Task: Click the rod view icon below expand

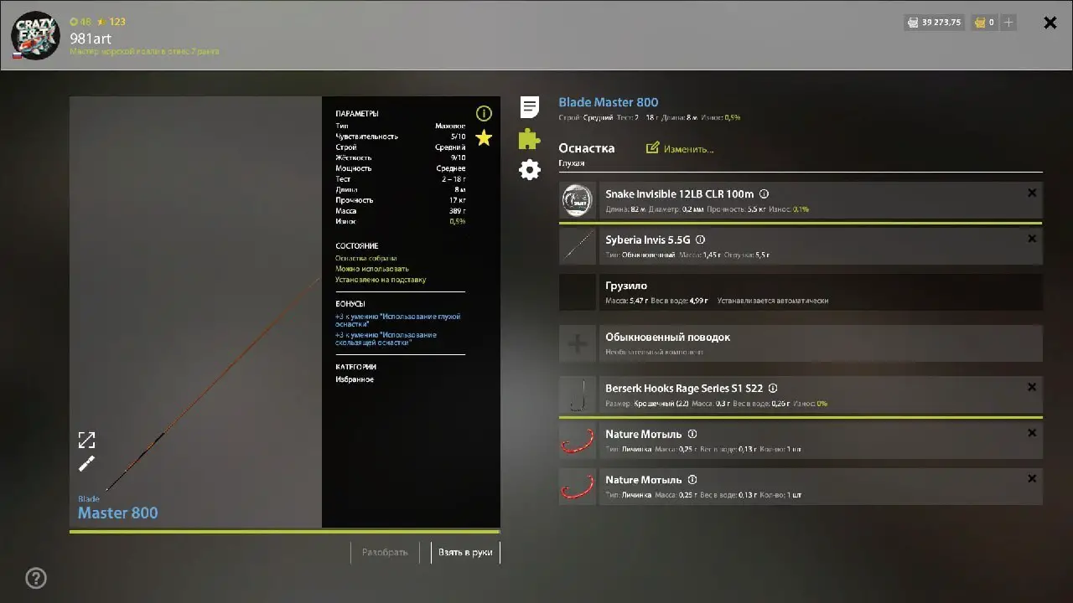Action: pyautogui.click(x=86, y=464)
